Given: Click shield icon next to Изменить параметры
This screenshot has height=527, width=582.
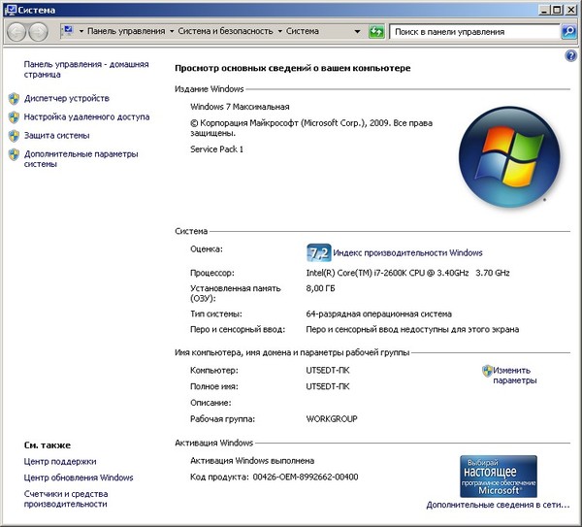Looking at the screenshot, I should (x=487, y=371).
